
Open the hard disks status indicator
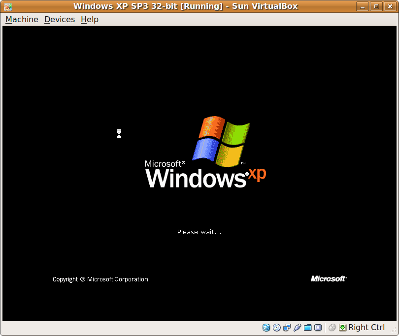pyautogui.click(x=266, y=327)
